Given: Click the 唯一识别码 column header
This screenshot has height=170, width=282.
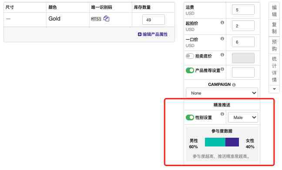Looking at the screenshot, I should click(x=101, y=7).
